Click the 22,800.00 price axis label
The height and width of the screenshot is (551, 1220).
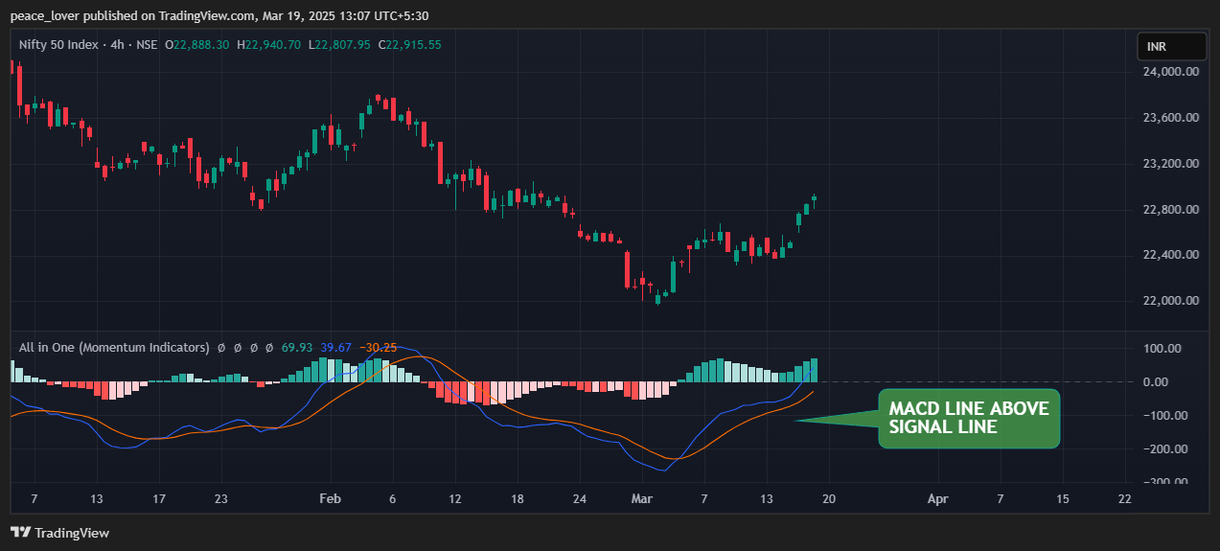coord(1171,210)
